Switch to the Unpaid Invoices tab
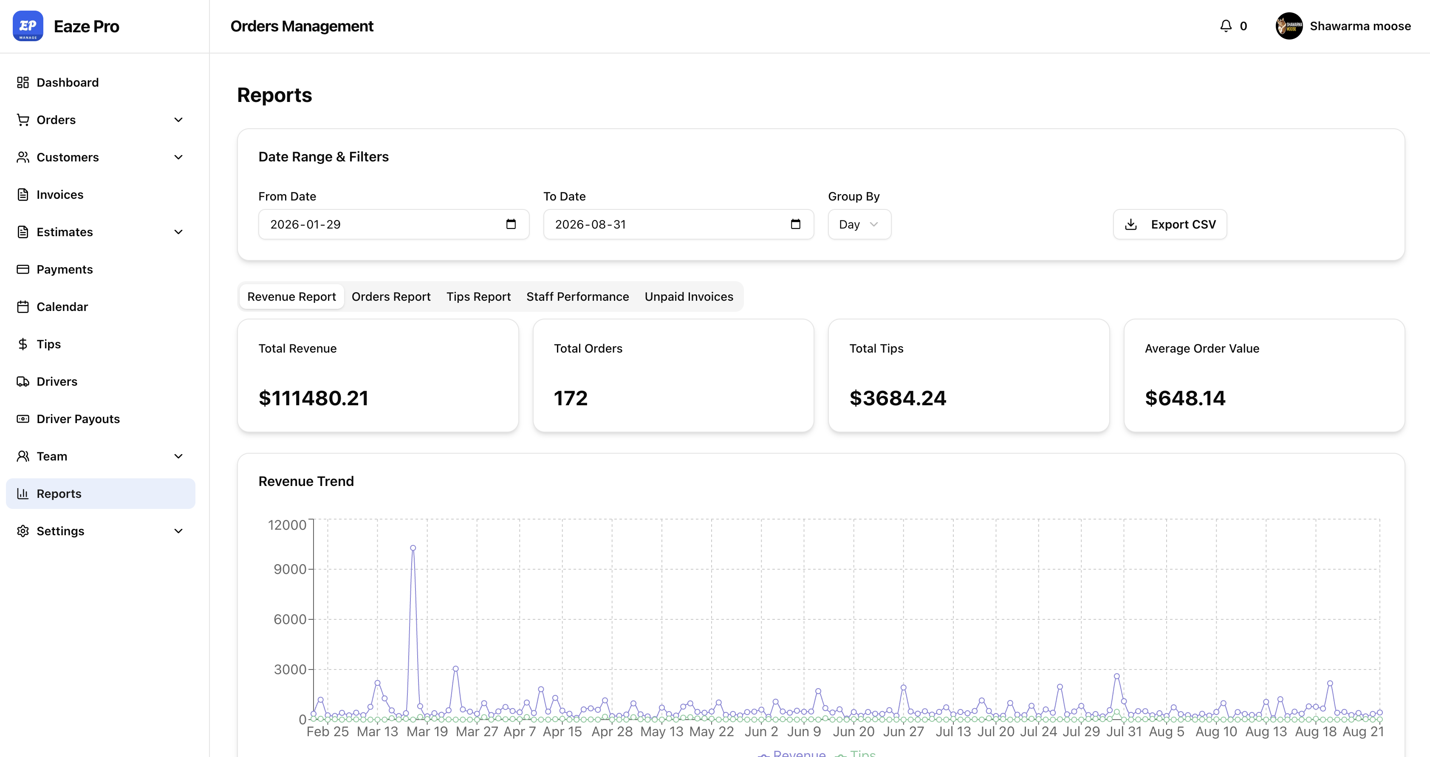The width and height of the screenshot is (1430, 757). point(689,297)
